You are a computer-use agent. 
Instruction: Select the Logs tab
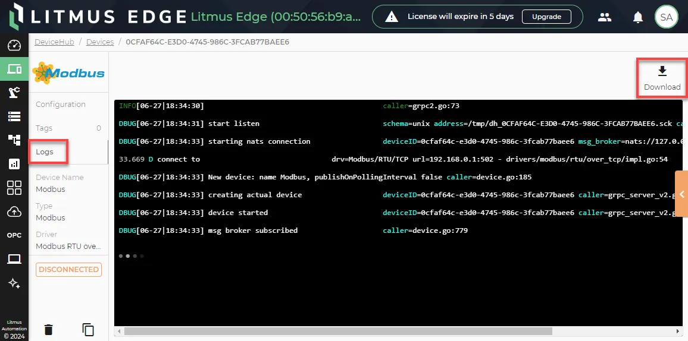(44, 152)
